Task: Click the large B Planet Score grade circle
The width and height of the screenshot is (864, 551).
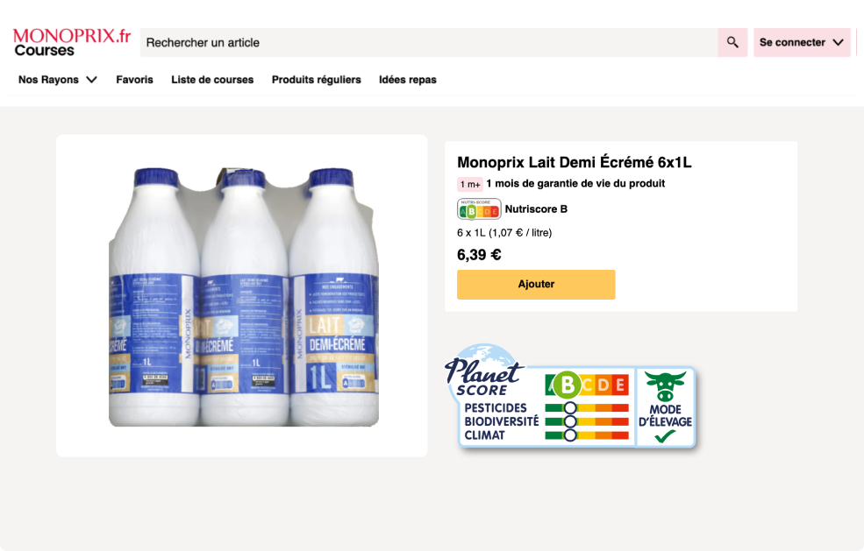Action: pyautogui.click(x=567, y=385)
